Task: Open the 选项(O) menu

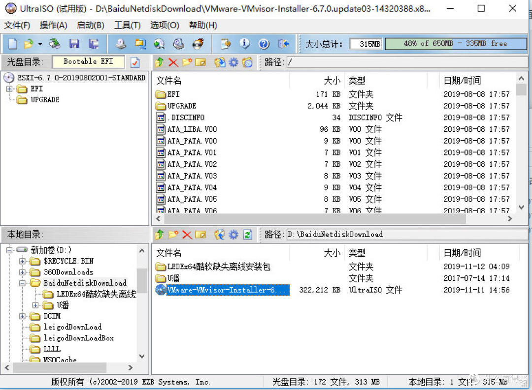Action: coord(164,25)
